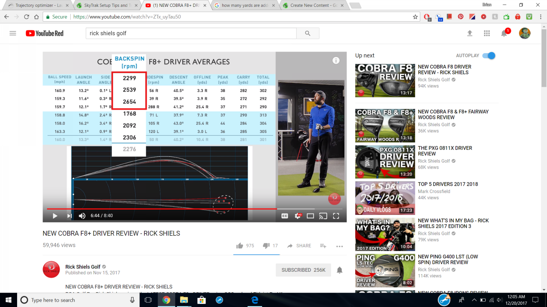Share the video

pos(299,246)
